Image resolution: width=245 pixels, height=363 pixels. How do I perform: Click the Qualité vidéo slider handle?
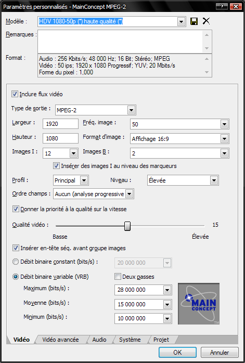coord(127,226)
